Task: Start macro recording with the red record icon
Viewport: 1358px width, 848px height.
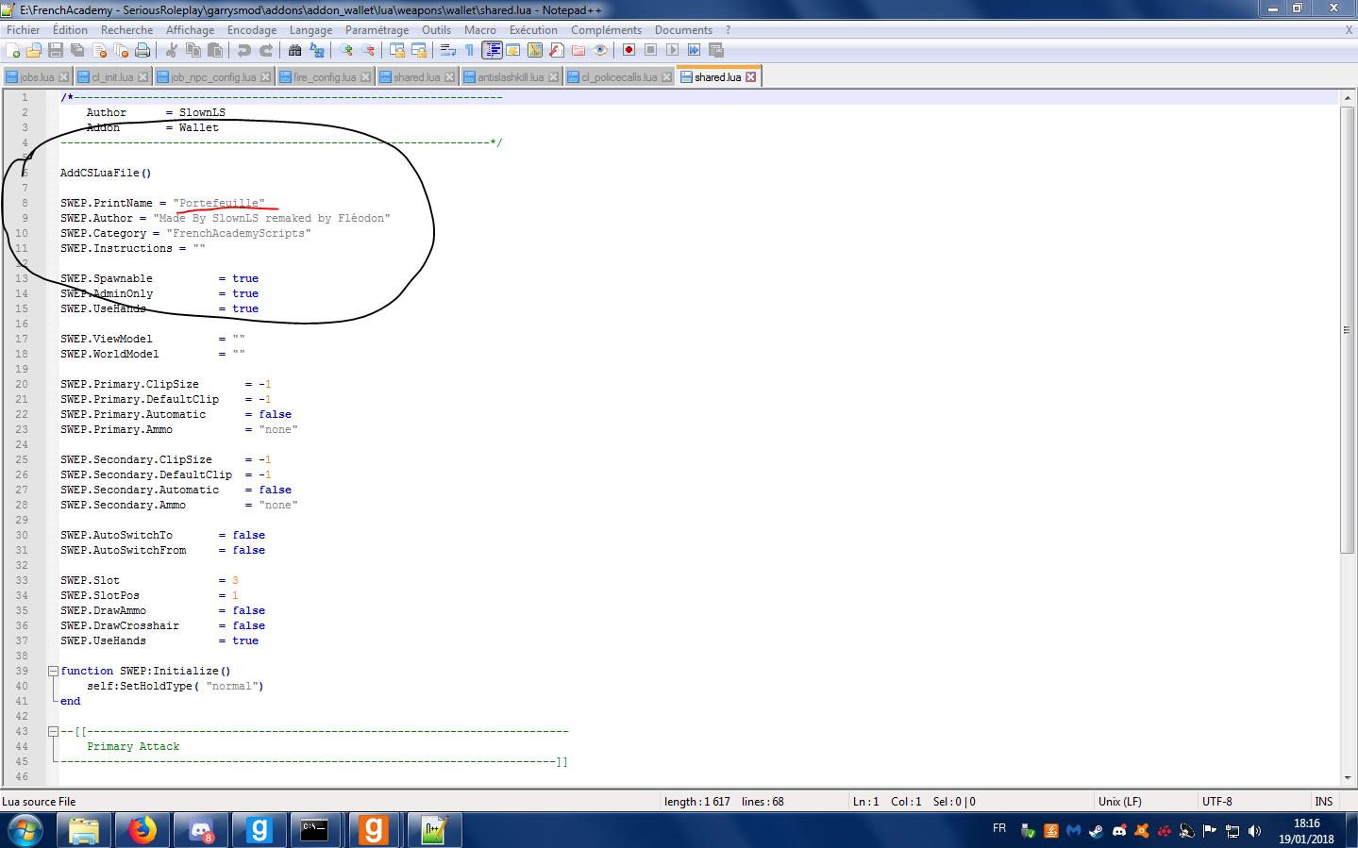Action: [629, 50]
